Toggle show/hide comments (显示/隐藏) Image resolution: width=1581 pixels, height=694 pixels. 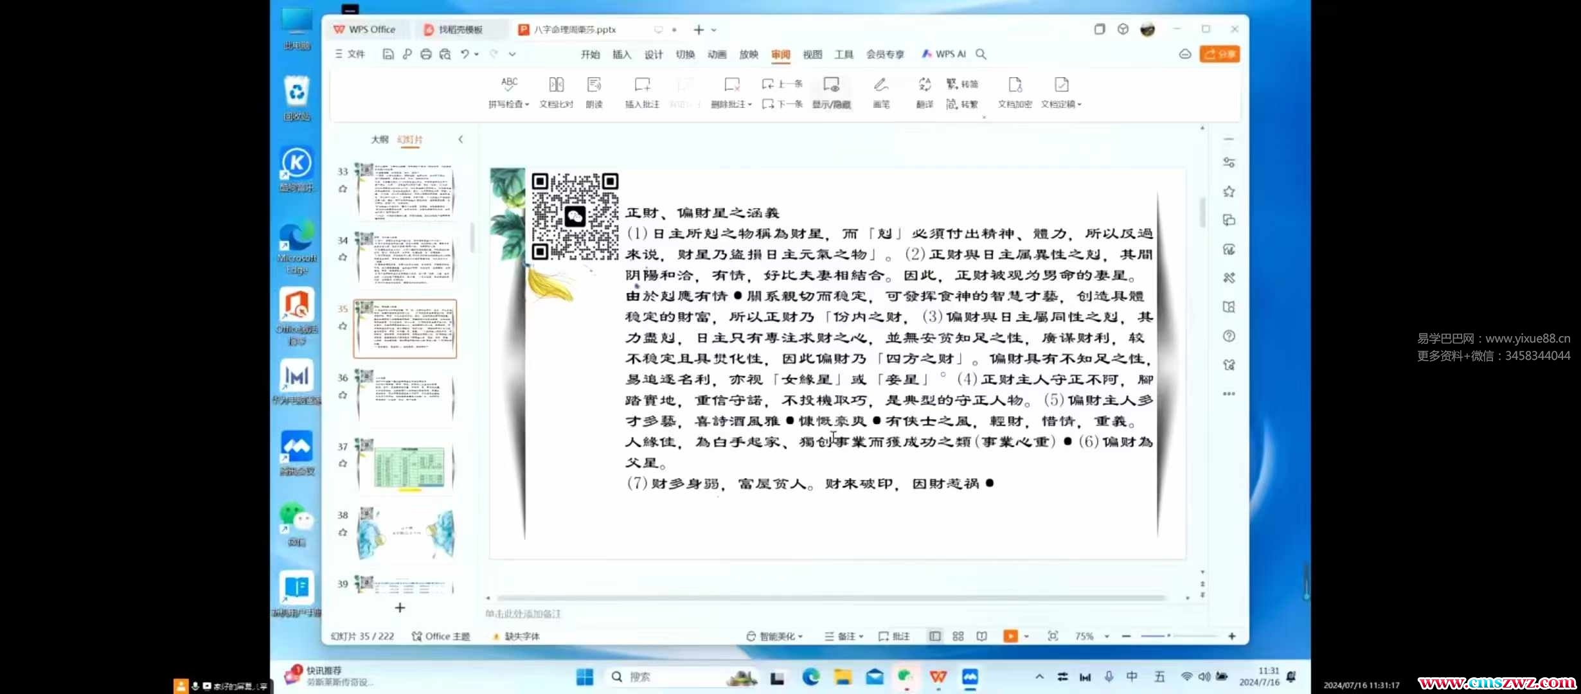click(x=831, y=84)
